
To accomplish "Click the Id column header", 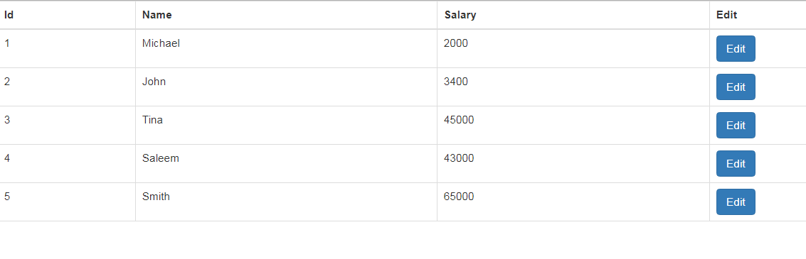I will pyautogui.click(x=9, y=15).
